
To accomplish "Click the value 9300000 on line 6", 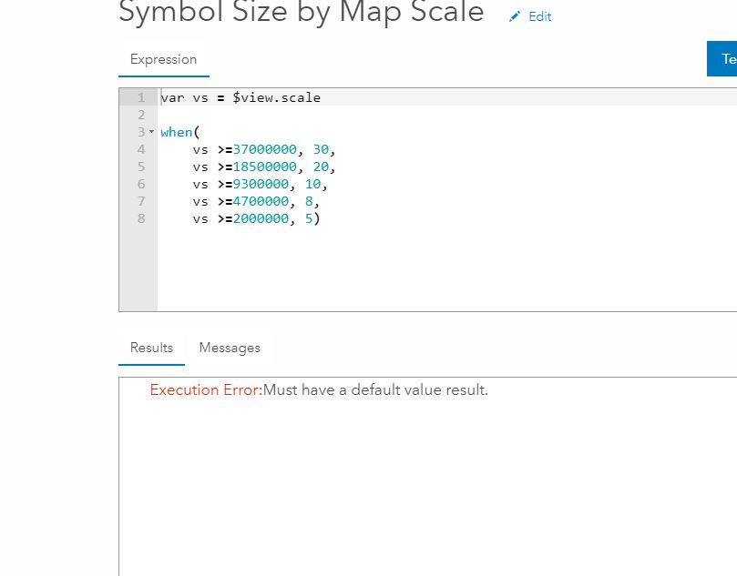I will (261, 184).
